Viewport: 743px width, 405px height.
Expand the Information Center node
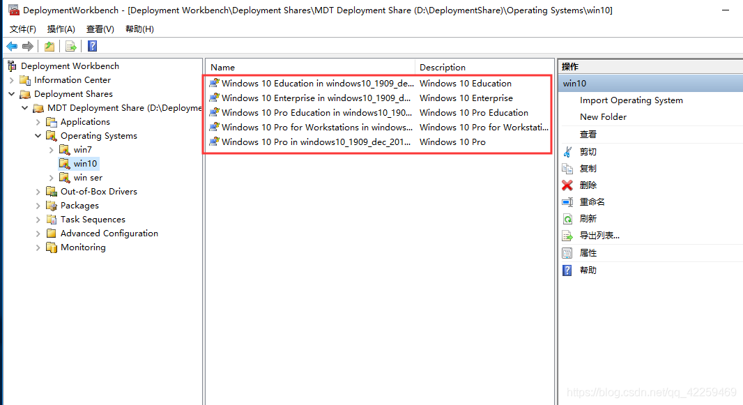click(12, 80)
